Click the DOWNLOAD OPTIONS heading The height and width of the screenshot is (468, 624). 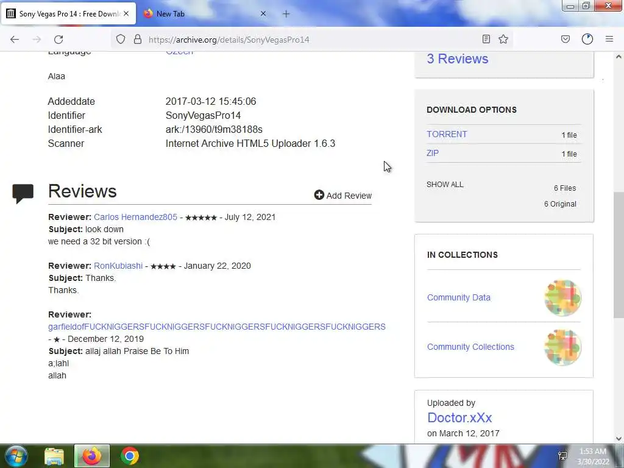pos(472,110)
